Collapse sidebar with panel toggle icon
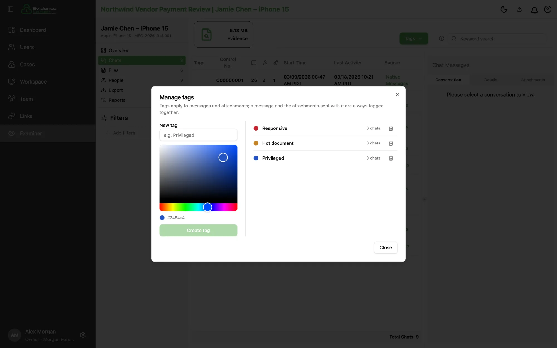This screenshot has width=557, height=348. (x=11, y=9)
